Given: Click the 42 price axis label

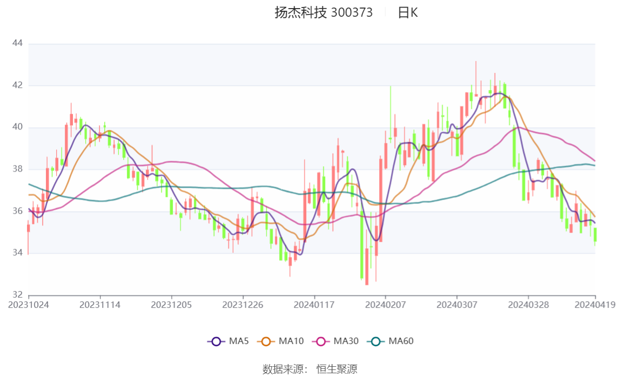Looking at the screenshot, I should [17, 85].
